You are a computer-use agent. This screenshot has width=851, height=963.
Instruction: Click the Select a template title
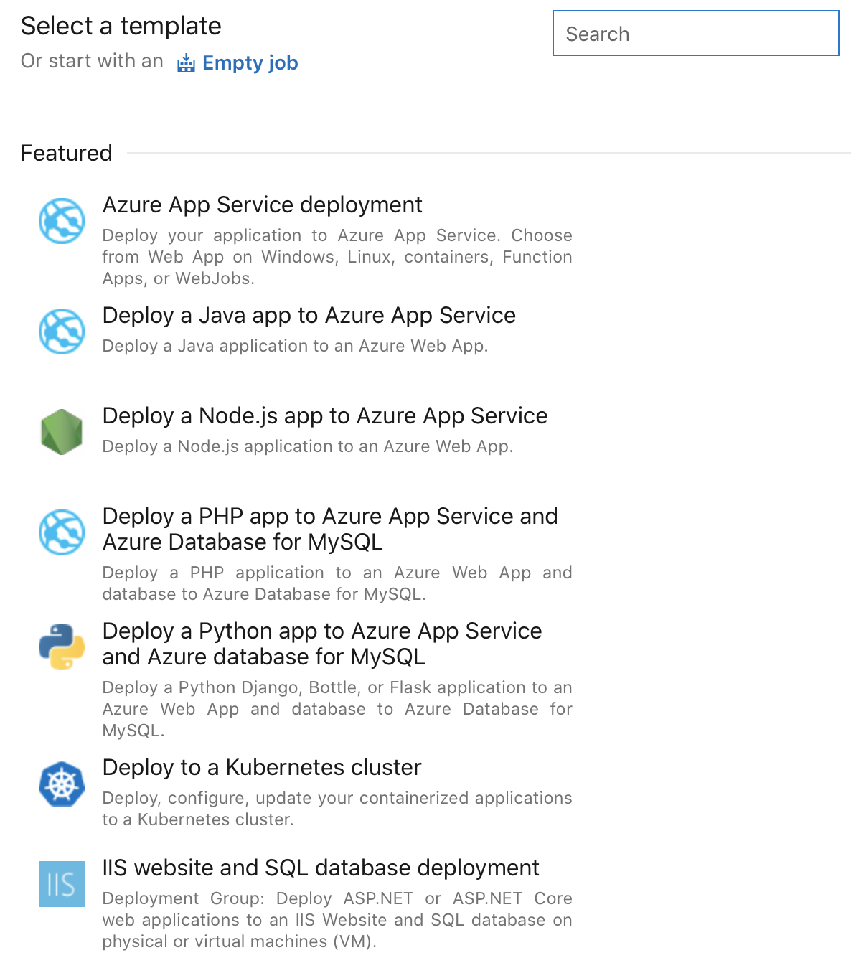[121, 26]
